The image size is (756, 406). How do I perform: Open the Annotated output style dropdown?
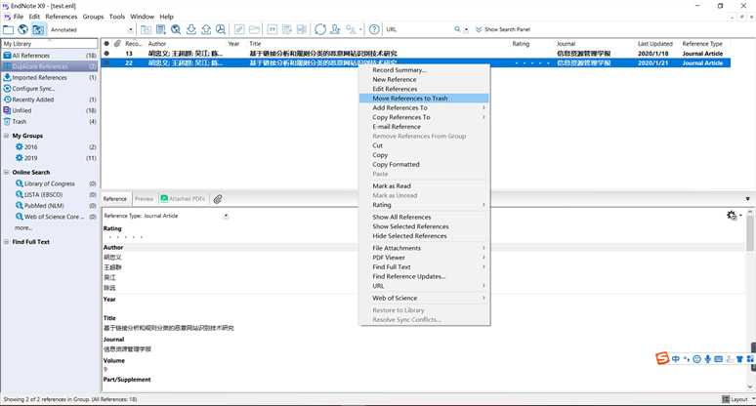[x=130, y=30]
